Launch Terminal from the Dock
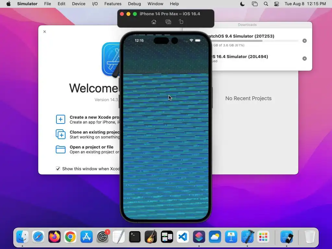 [135, 236]
